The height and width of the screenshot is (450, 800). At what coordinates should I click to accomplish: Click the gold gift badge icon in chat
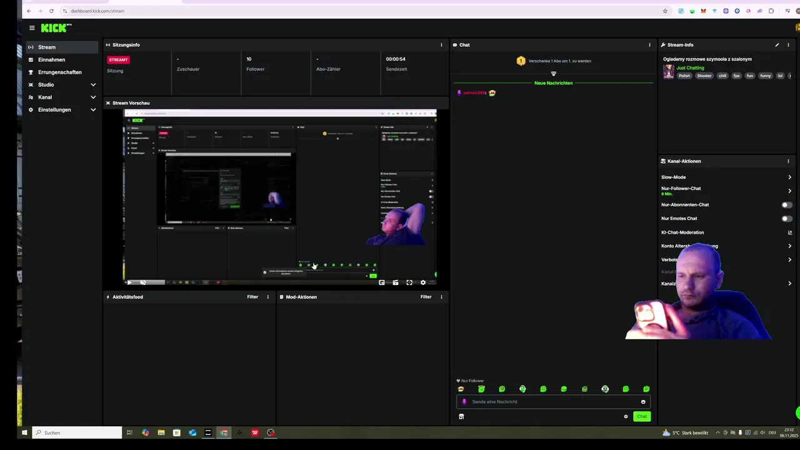pyautogui.click(x=521, y=61)
